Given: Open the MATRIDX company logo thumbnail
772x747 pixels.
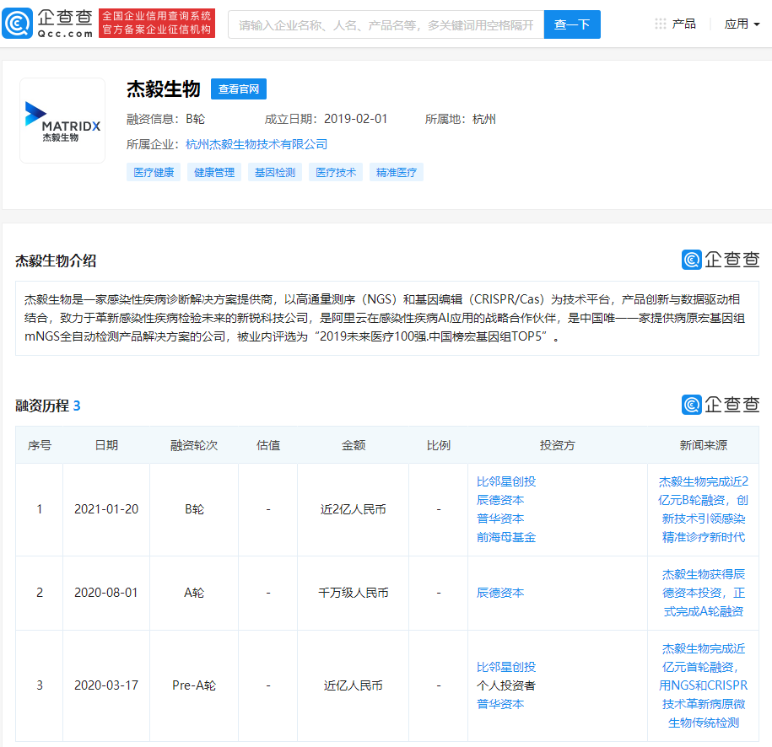Looking at the screenshot, I should pos(62,121).
